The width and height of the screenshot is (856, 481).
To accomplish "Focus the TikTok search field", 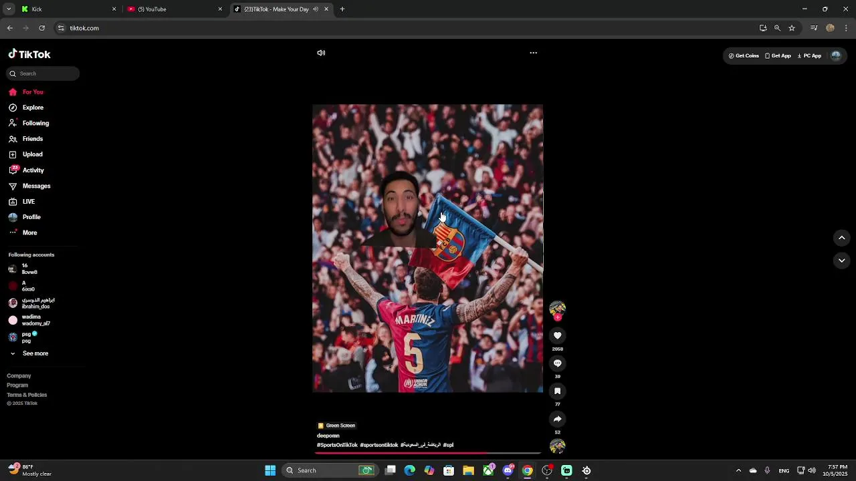I will pyautogui.click(x=43, y=73).
